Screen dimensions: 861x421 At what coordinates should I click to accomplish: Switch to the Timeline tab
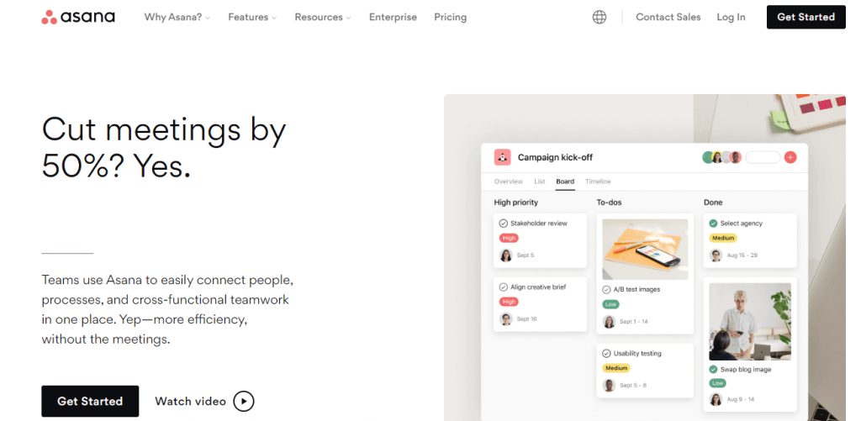(598, 182)
